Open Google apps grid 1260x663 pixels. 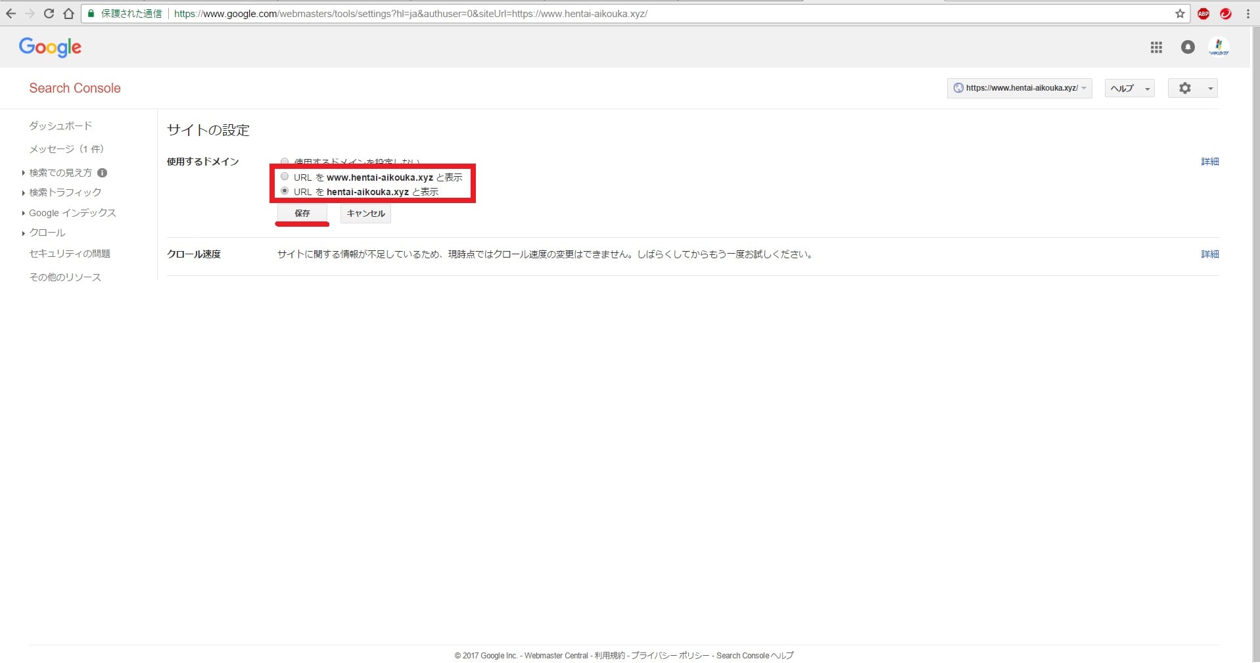tap(1156, 47)
